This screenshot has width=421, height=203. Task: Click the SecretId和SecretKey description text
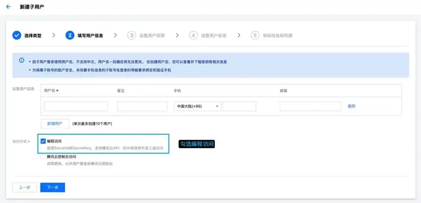coord(105,148)
